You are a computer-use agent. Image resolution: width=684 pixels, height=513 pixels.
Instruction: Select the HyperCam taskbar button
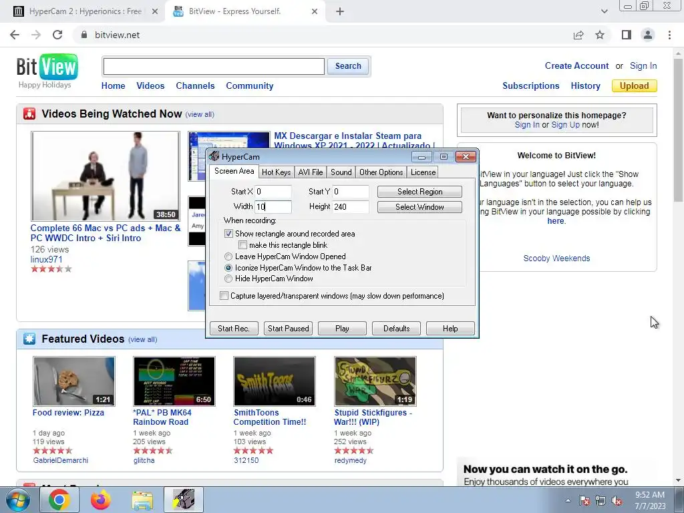coord(184,500)
